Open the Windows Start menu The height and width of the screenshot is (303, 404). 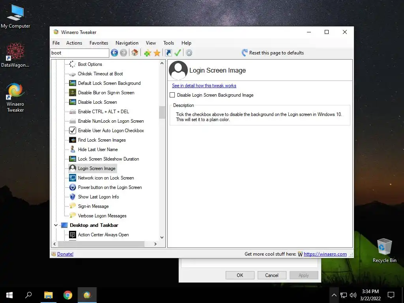click(9, 295)
